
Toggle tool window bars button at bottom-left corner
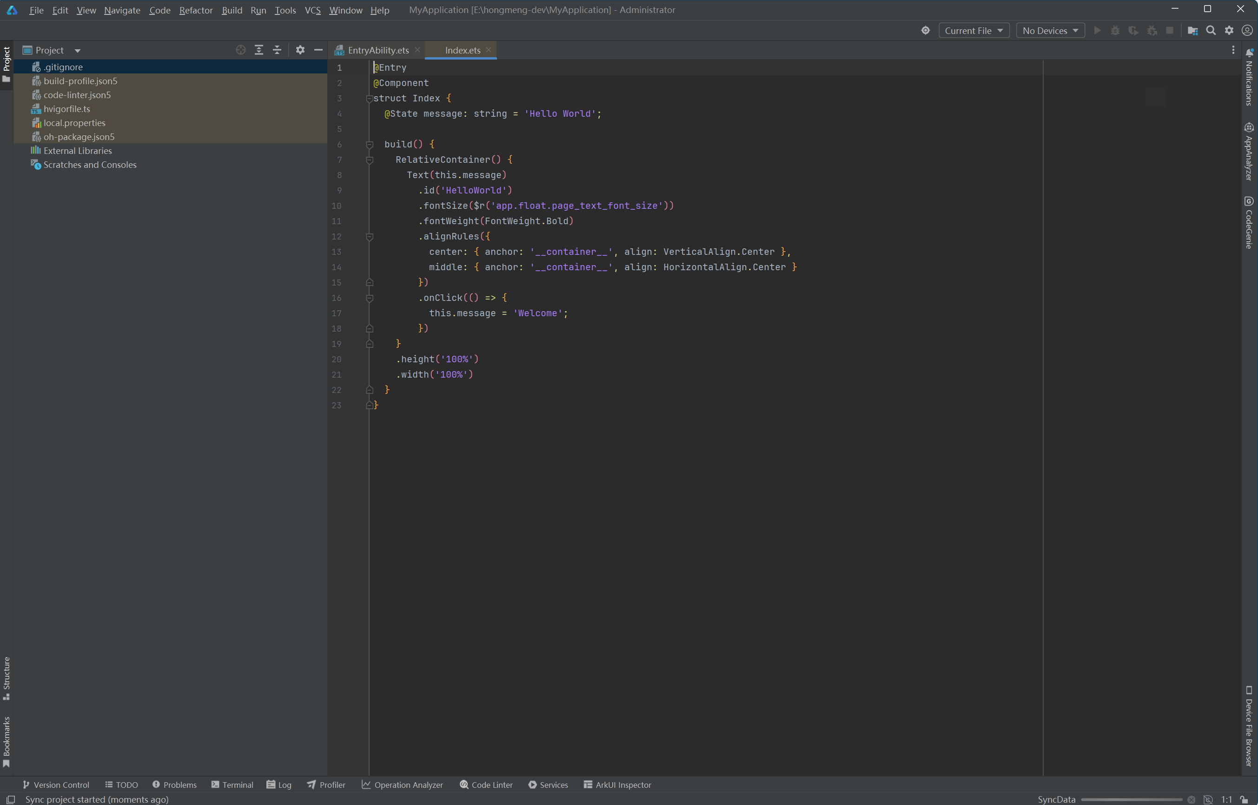coord(10,799)
